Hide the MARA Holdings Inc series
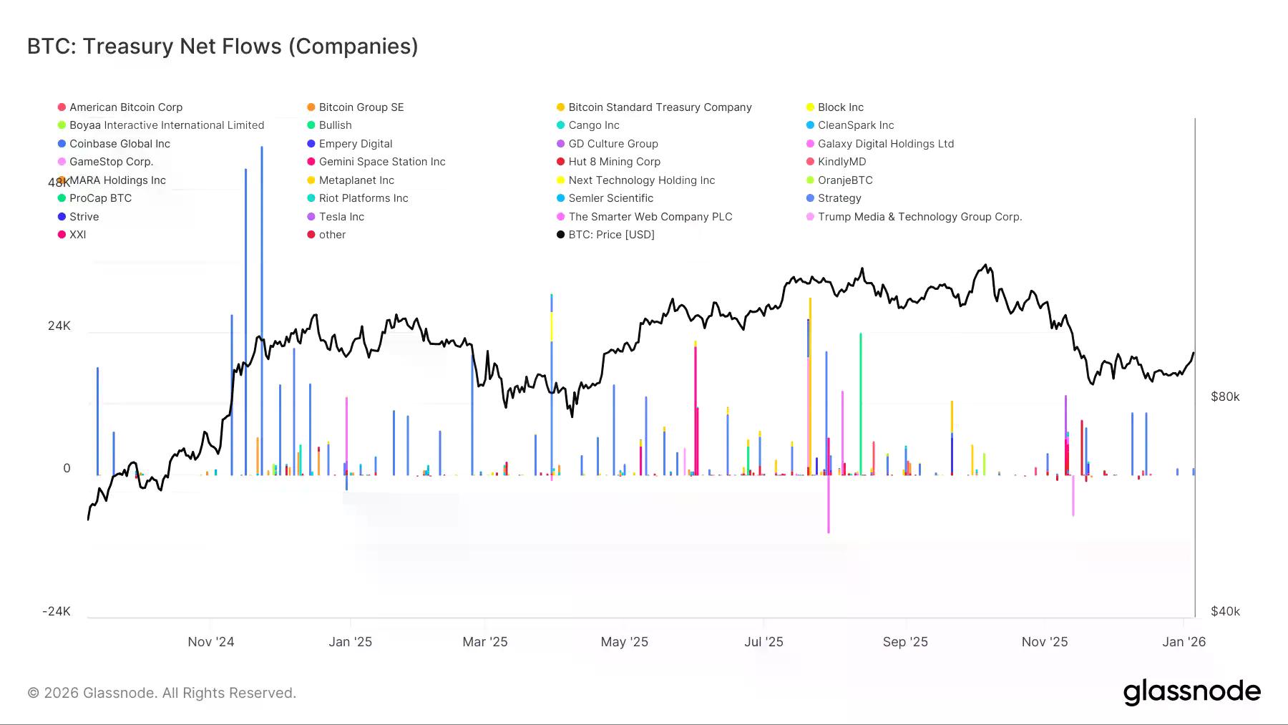 [117, 180]
